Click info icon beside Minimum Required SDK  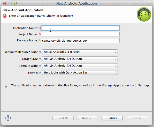tap(40, 52)
